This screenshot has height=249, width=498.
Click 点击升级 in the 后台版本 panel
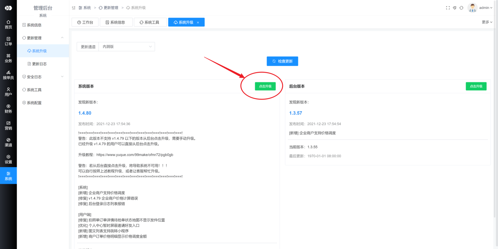pyautogui.click(x=476, y=86)
